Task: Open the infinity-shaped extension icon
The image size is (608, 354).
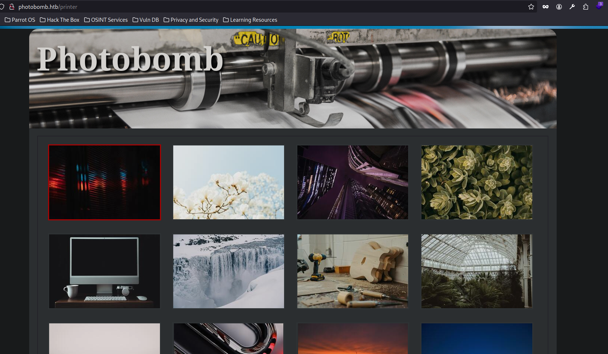Action: click(546, 7)
